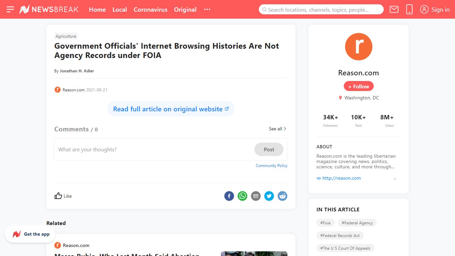Click the #Federal Records Act tag
455x256 pixels.
(x=340, y=235)
